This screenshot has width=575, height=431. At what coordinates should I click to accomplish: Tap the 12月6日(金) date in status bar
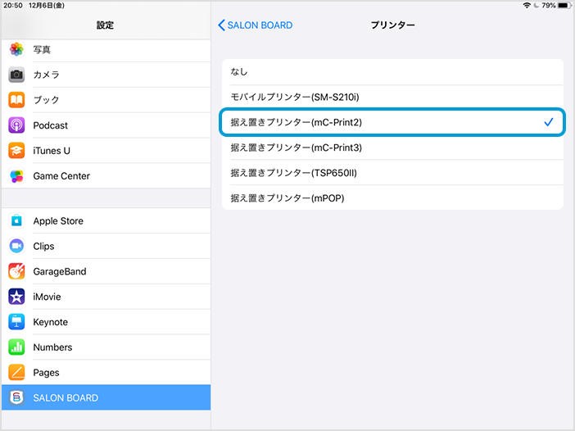pyautogui.click(x=47, y=5)
